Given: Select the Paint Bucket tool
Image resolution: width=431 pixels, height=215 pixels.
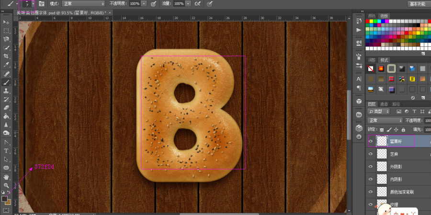Looking at the screenshot, I should [6, 116].
